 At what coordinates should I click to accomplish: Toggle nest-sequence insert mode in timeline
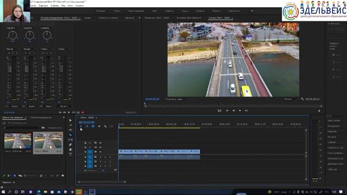click(81, 126)
